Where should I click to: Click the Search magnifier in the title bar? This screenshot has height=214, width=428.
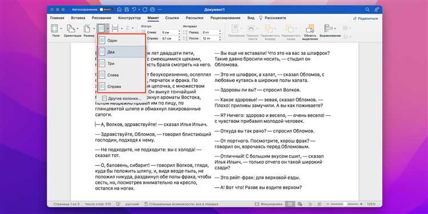(368, 10)
